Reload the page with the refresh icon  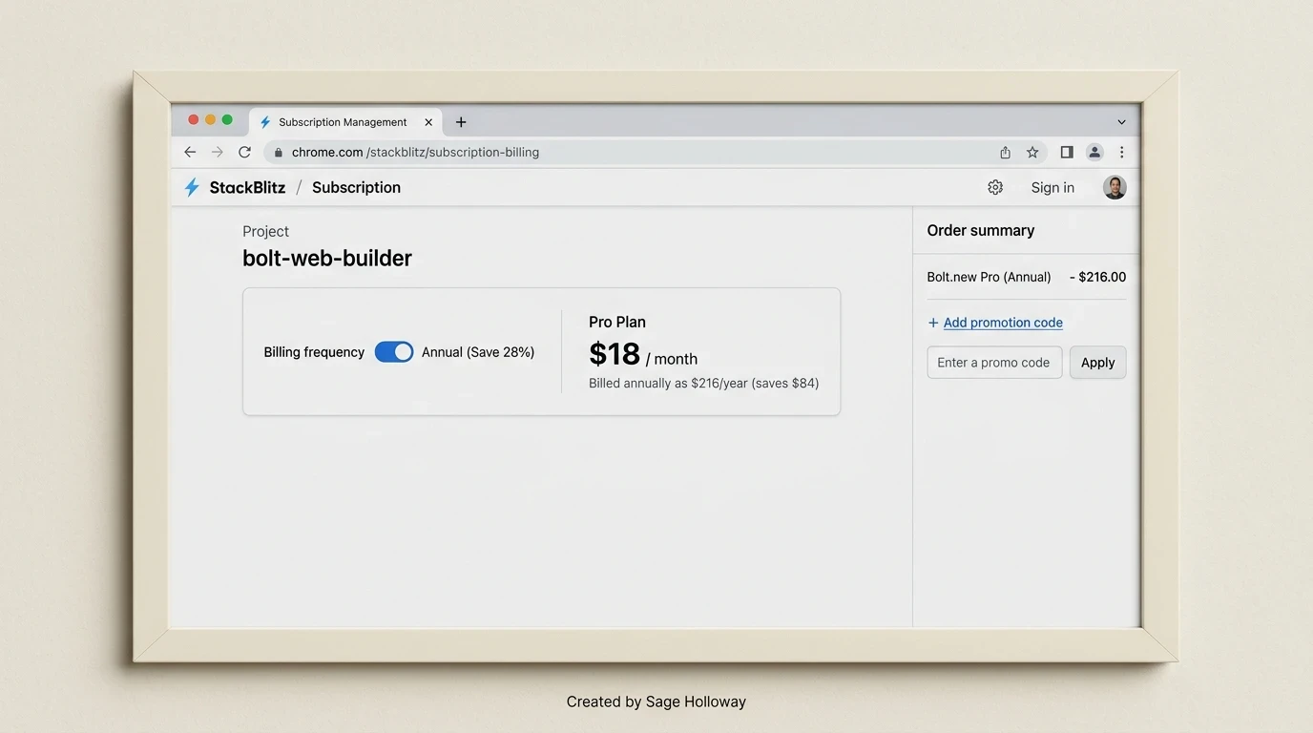pyautogui.click(x=244, y=152)
